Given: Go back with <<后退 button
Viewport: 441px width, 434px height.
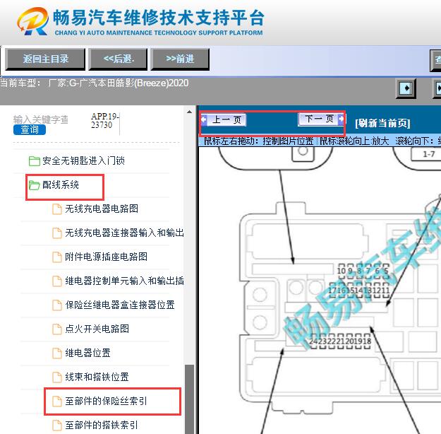Looking at the screenshot, I should [x=118, y=59].
